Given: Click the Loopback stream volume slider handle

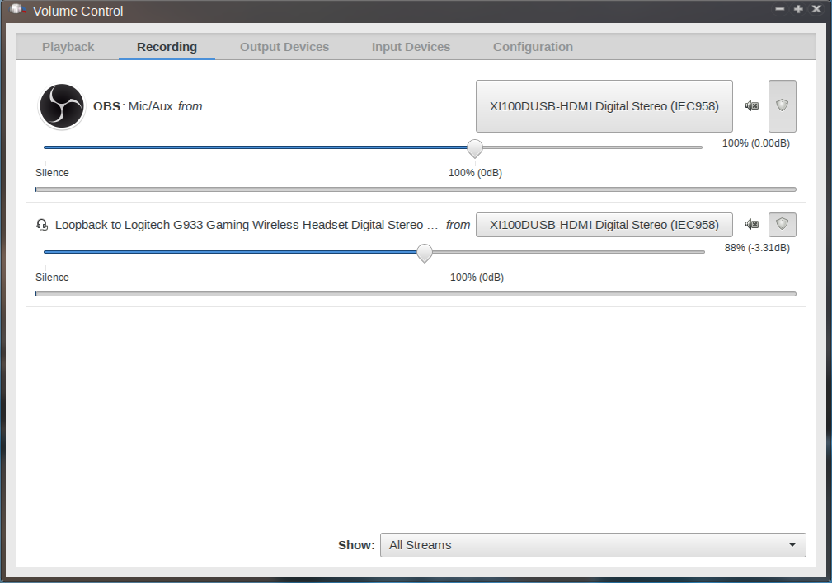Looking at the screenshot, I should [x=425, y=253].
